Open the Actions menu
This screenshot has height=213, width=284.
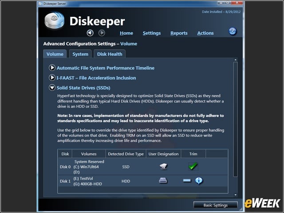point(205,33)
